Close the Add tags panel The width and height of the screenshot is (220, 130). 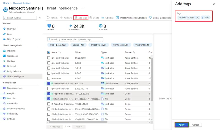214,4
